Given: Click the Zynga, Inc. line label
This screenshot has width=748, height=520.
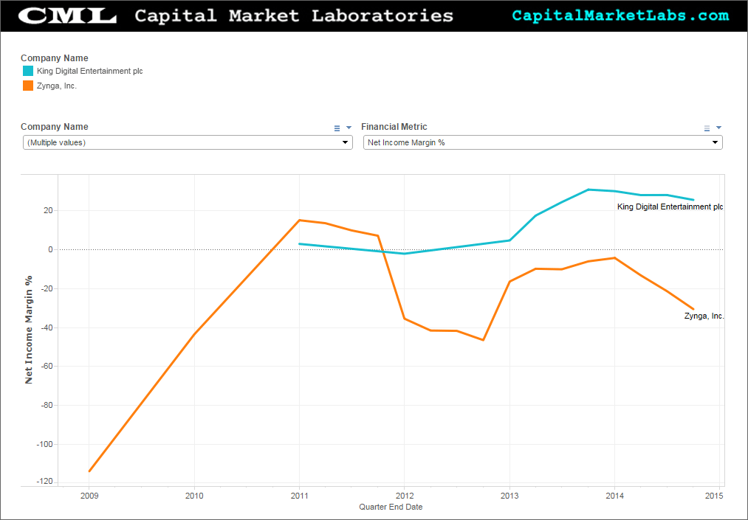Looking at the screenshot, I should coord(704,316).
